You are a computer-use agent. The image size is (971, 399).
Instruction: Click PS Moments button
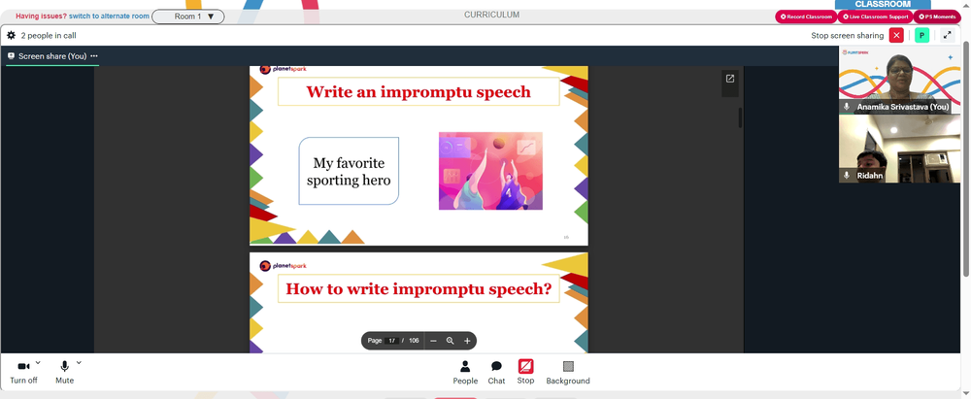(x=937, y=17)
